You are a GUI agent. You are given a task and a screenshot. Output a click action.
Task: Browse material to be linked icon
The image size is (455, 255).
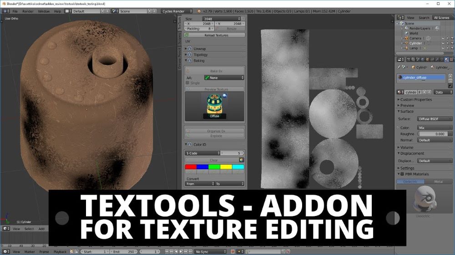(400, 92)
